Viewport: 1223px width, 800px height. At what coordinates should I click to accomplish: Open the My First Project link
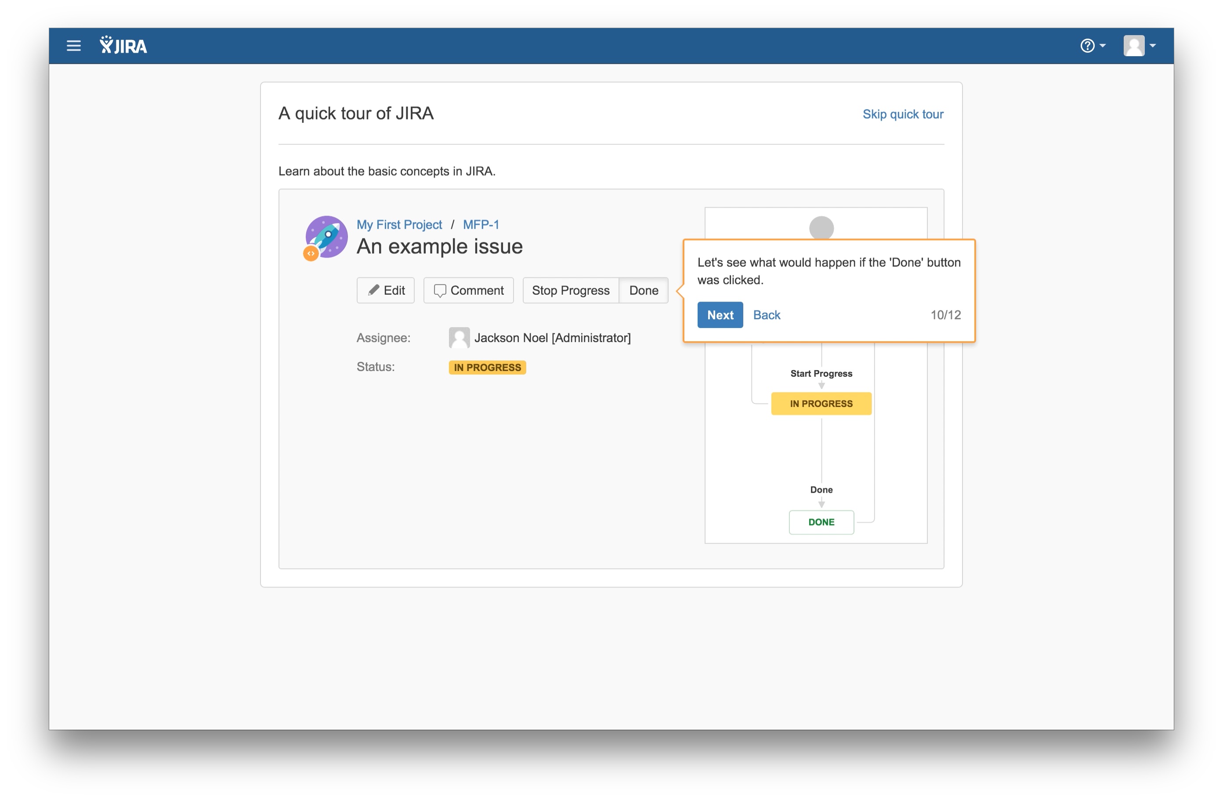click(399, 224)
